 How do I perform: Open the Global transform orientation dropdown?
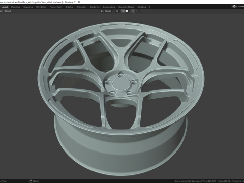107,11
